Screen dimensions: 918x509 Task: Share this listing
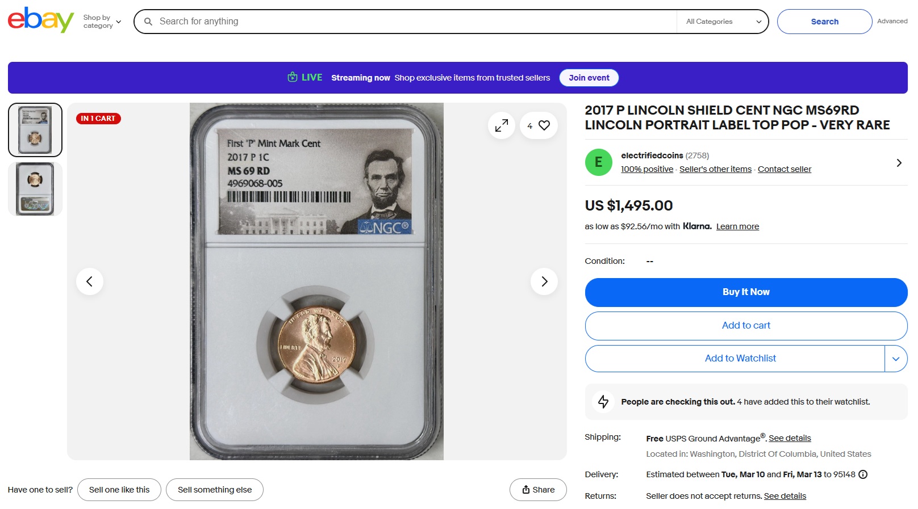pos(538,490)
